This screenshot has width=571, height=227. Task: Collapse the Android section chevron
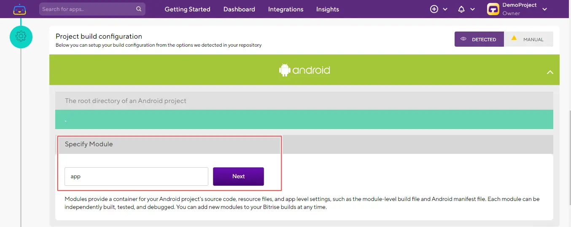(550, 72)
